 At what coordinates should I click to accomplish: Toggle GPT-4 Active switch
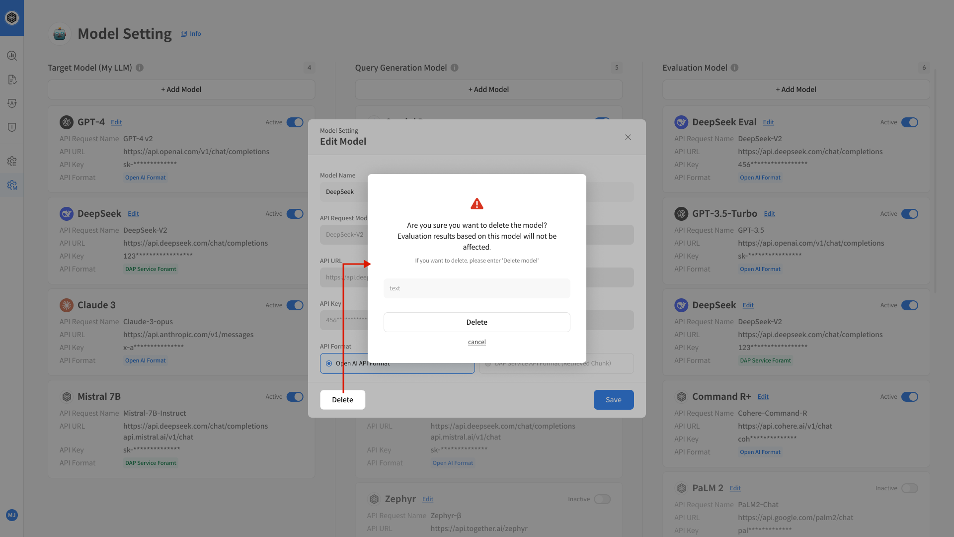295,122
